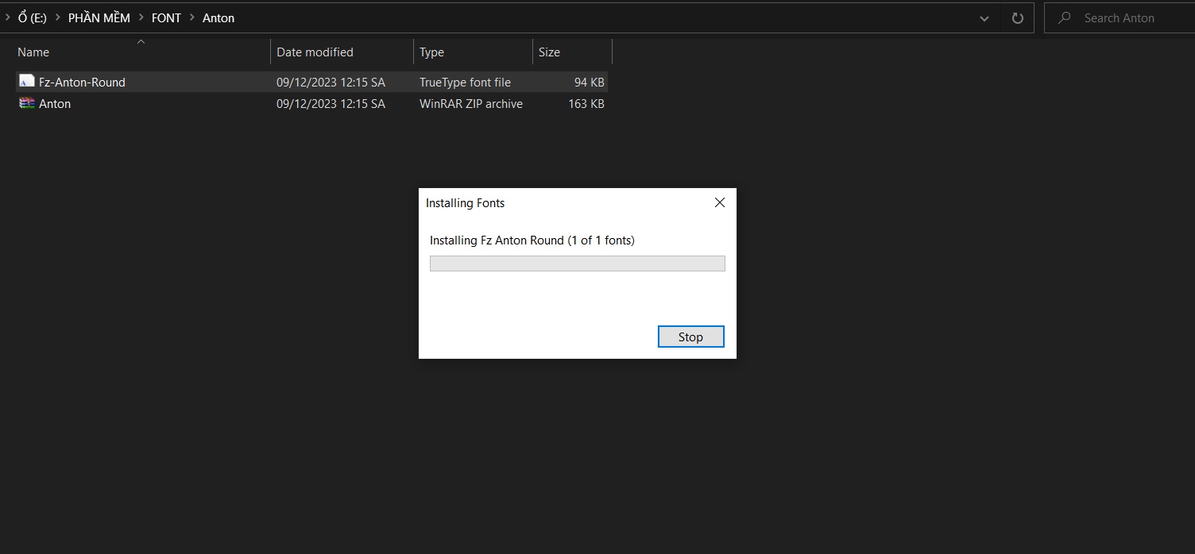Viewport: 1195px width, 554px height.
Task: Select the Fz-Anton-Round font file icon
Action: 27,82
